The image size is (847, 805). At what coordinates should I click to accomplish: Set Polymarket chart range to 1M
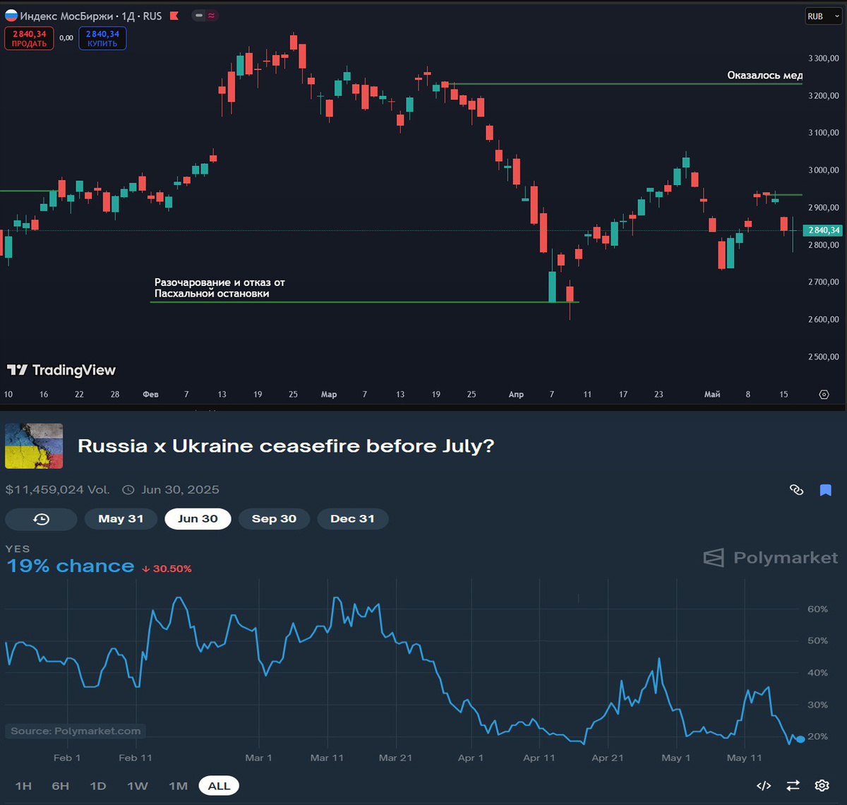pos(178,786)
